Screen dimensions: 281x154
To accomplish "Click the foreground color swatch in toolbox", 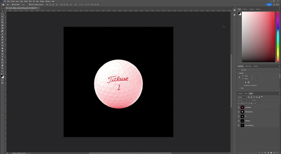I will click(x=2, y=76).
